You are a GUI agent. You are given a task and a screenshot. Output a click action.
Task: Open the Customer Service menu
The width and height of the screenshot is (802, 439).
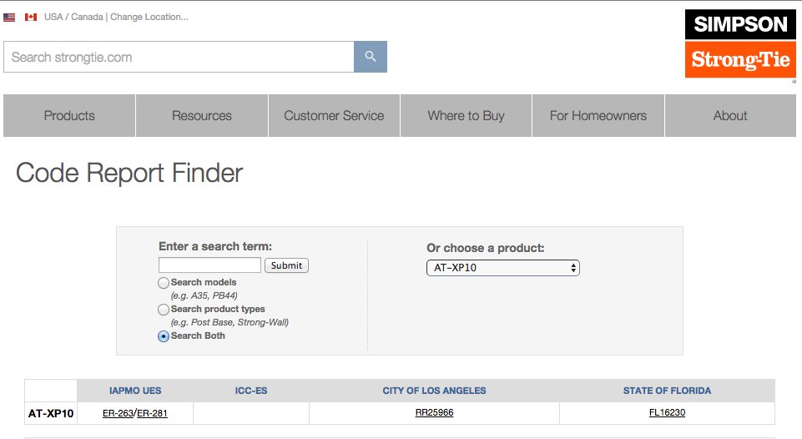334,116
